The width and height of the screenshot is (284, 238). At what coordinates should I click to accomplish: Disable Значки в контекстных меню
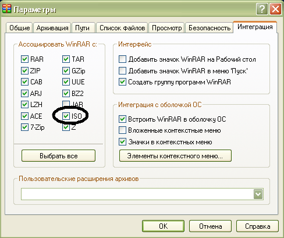(122, 142)
